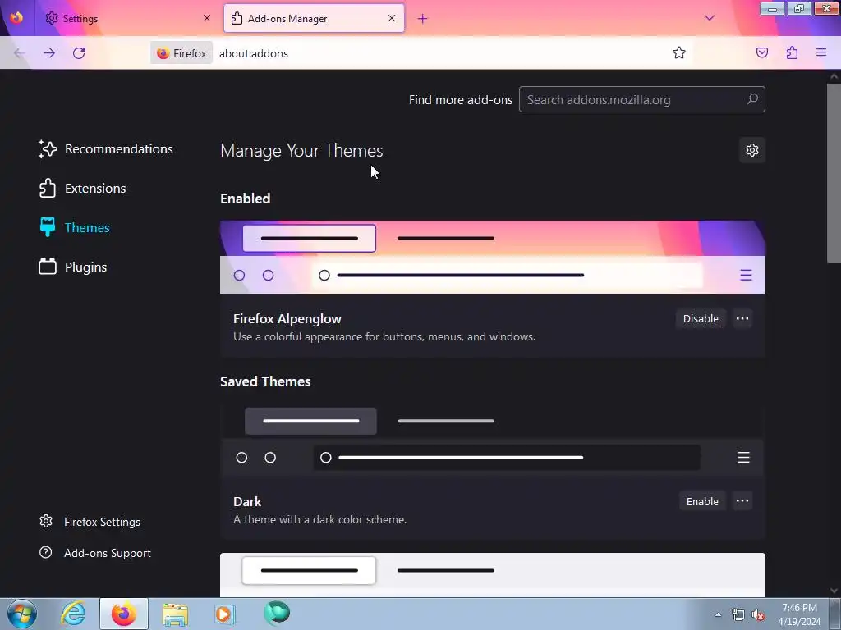Click the Dark theme preview image

click(493, 441)
